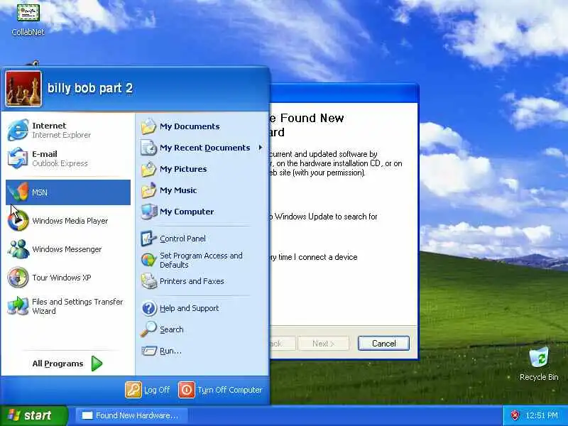Activate Found New Hardware taskbar button
568x426 pixels.
pyautogui.click(x=132, y=415)
